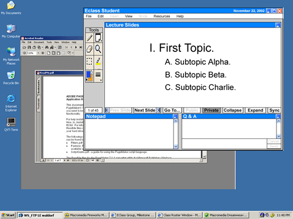Switch to Macromedia Fireworks taskbar item
This screenshot has width=293, height=219.
(x=86, y=215)
